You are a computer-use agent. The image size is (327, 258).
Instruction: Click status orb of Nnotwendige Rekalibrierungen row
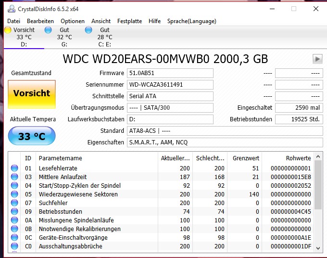coord(14,229)
